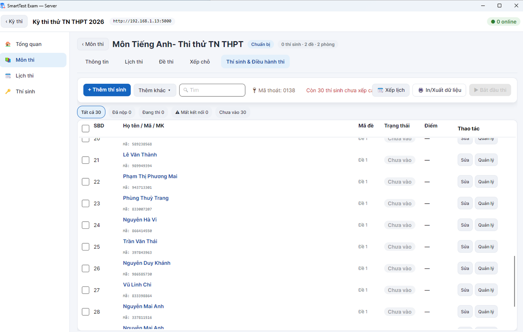Go back using the ‹ Kỳ thi chevron
523x332 pixels.
[14, 21]
